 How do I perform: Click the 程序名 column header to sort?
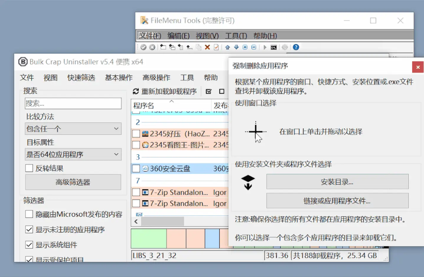[x=171, y=105]
